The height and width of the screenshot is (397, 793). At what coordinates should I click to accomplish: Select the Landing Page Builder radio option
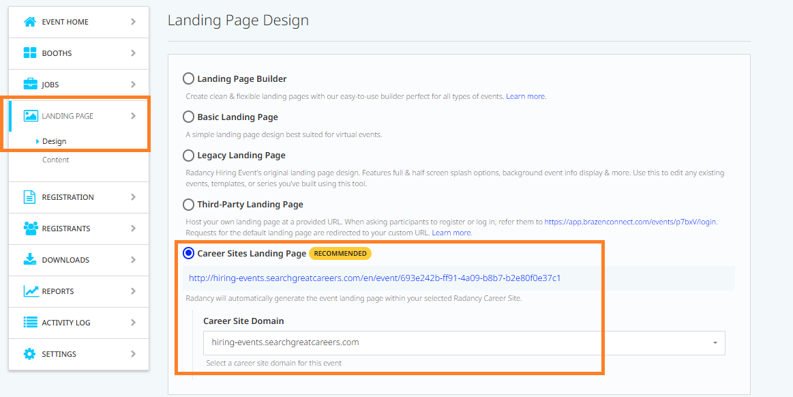tap(189, 78)
